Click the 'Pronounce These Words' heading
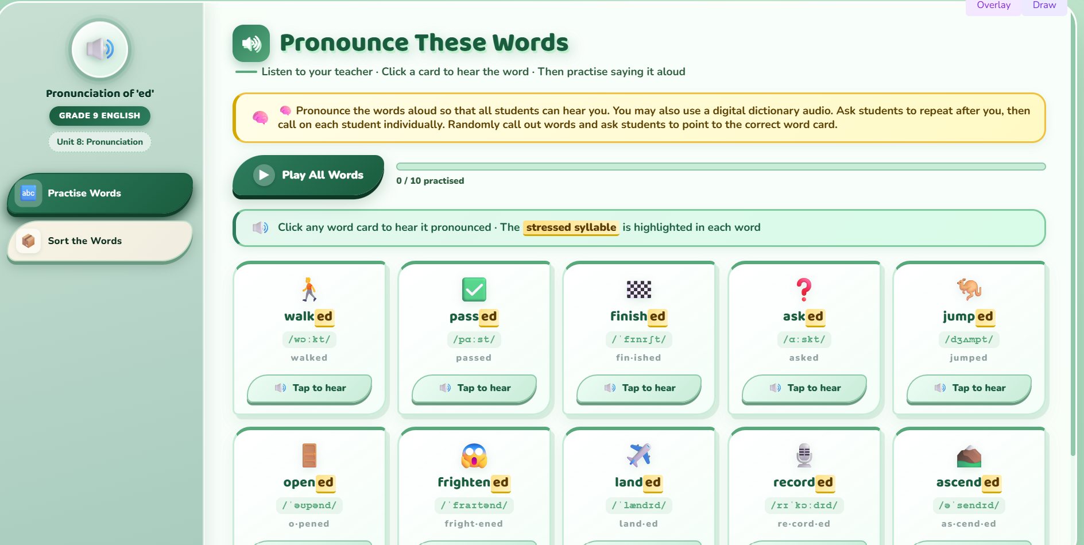1084x545 pixels. click(x=424, y=43)
